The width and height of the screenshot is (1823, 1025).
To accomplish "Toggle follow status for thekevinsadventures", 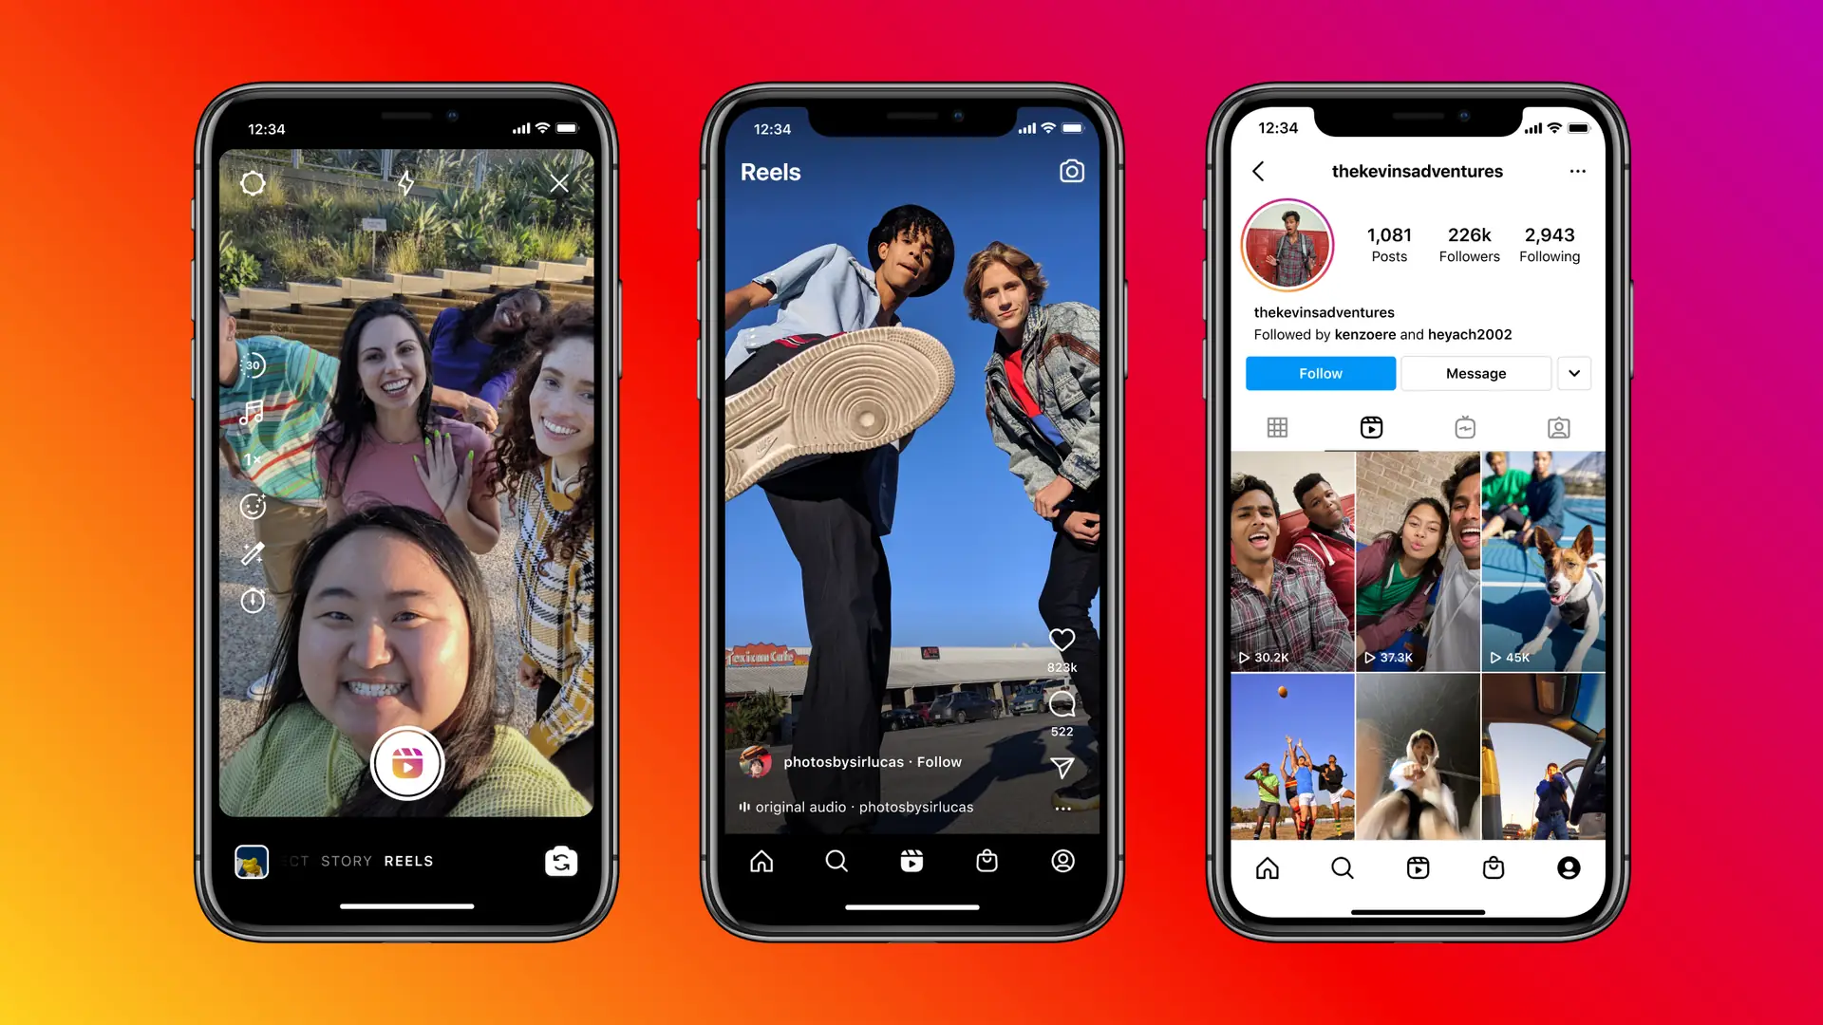I will (1321, 372).
